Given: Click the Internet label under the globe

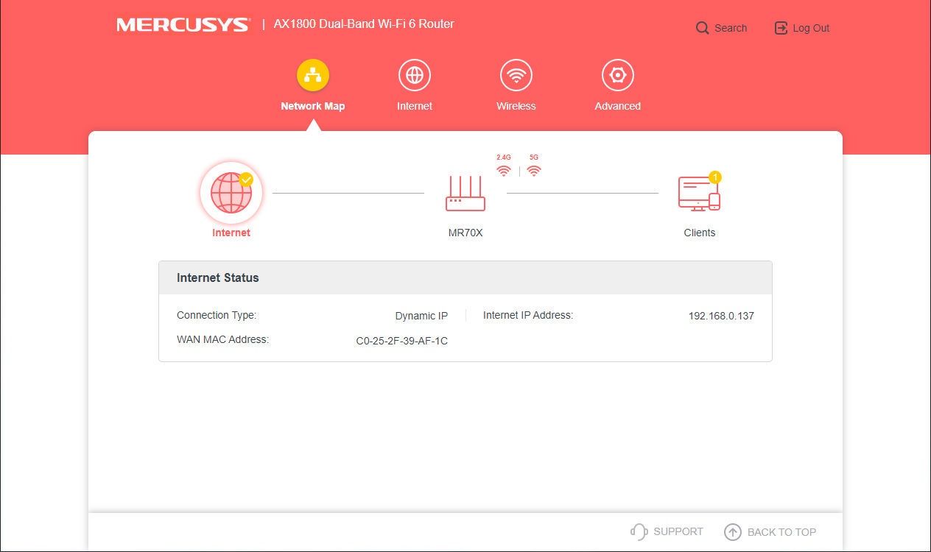Looking at the screenshot, I should click(x=231, y=233).
